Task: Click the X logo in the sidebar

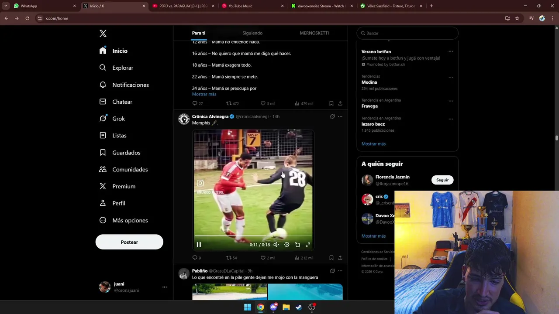Action: [x=103, y=34]
